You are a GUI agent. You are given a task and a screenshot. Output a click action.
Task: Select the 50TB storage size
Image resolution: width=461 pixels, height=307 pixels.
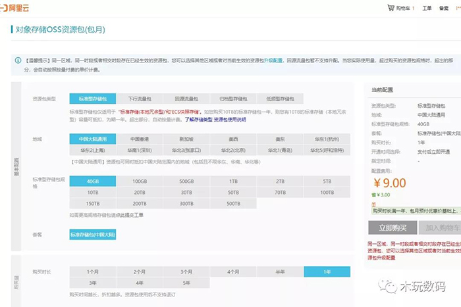(233, 193)
